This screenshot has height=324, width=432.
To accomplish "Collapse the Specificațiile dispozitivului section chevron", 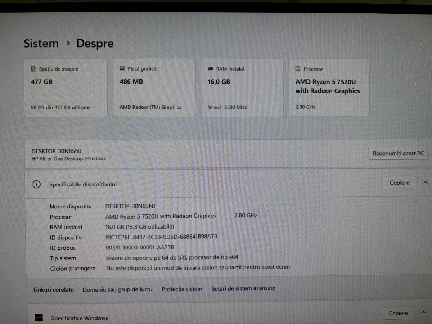I will (425, 183).
